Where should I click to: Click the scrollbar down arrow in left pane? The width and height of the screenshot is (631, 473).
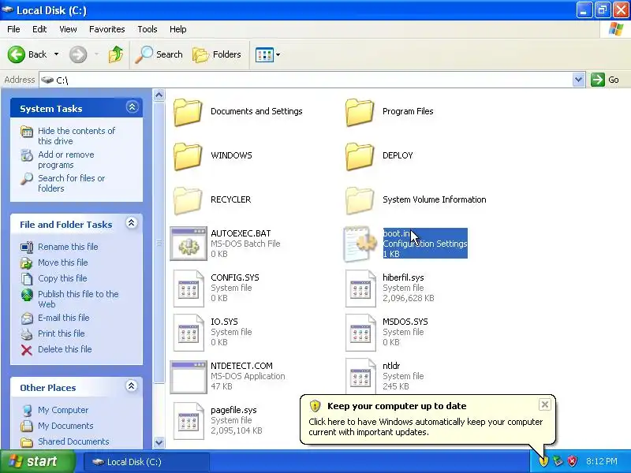point(159,442)
